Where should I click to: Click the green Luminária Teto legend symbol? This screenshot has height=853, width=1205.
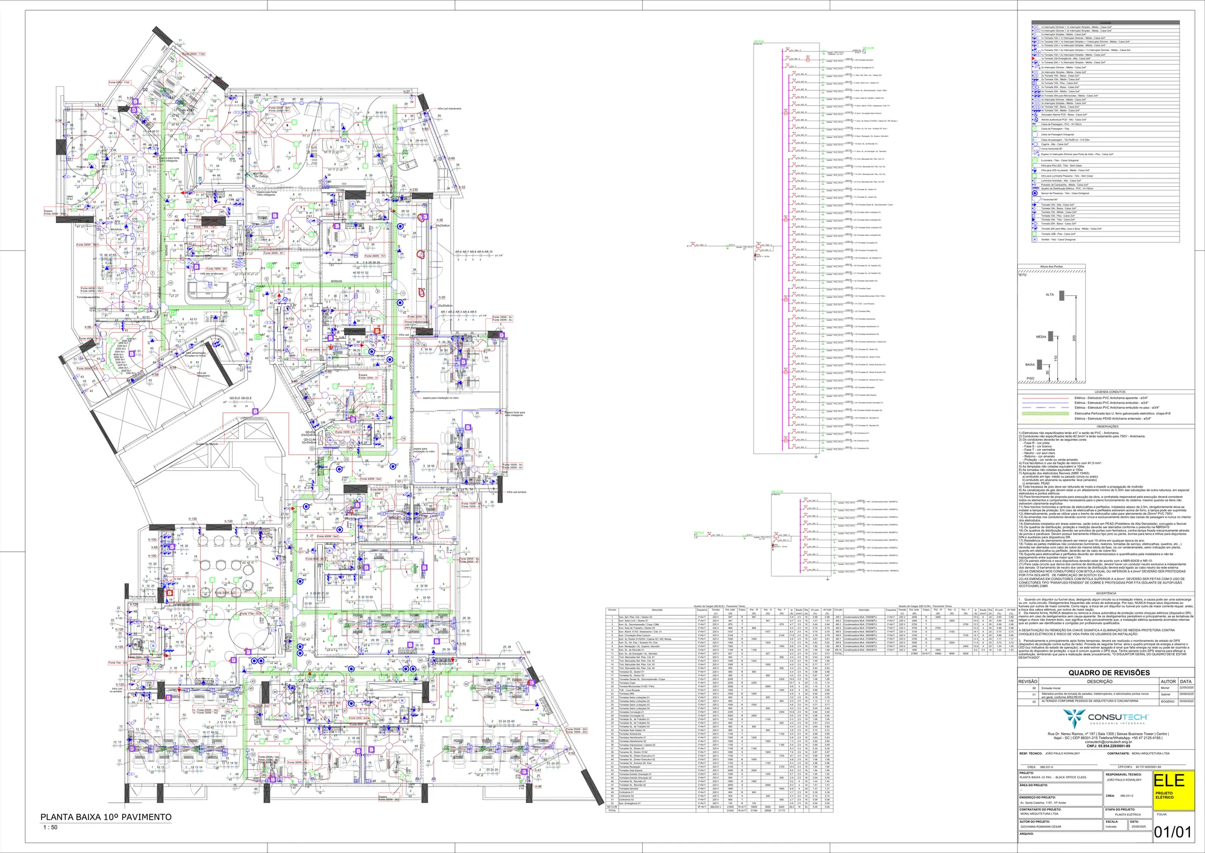tap(1035, 160)
